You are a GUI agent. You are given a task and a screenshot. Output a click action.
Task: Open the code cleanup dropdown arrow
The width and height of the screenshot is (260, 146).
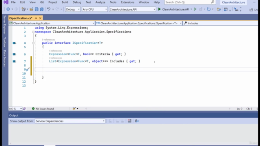[x=78, y=109]
